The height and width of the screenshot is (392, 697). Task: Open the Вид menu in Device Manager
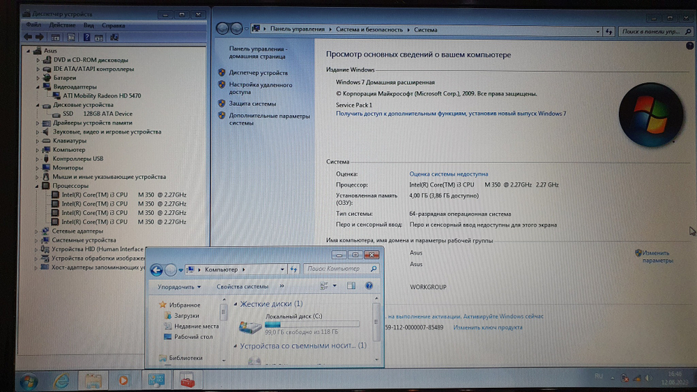tap(89, 25)
